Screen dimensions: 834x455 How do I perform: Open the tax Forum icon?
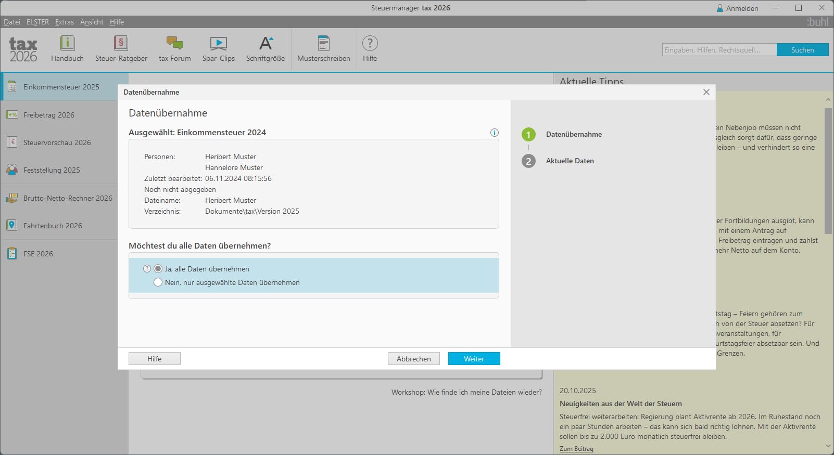point(174,44)
